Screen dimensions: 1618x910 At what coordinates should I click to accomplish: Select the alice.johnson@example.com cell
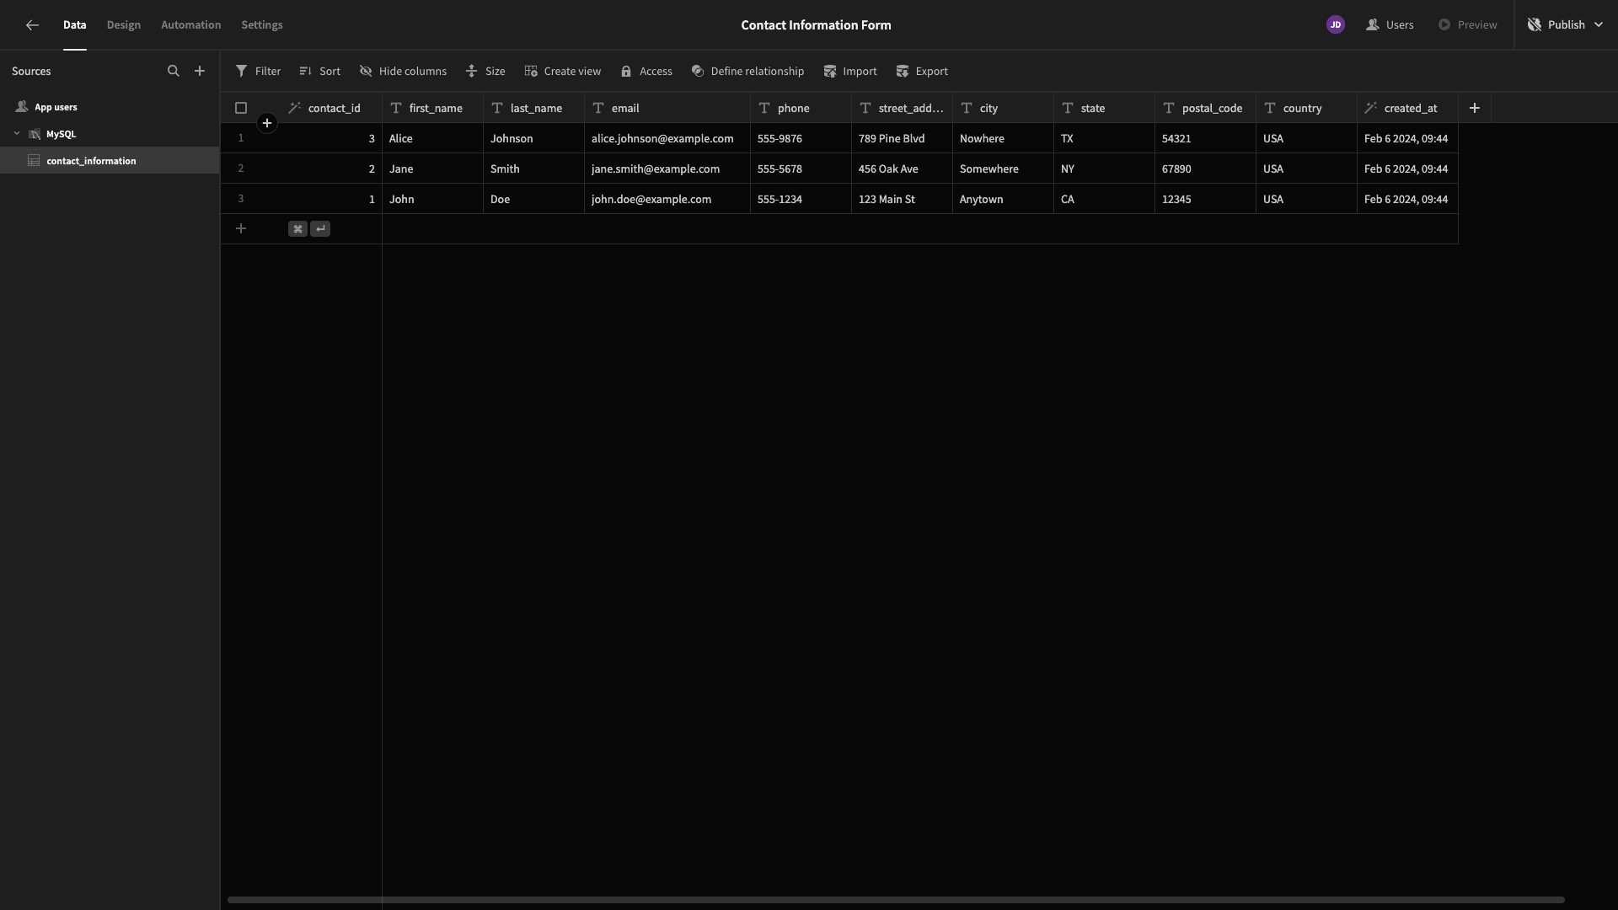pos(667,138)
